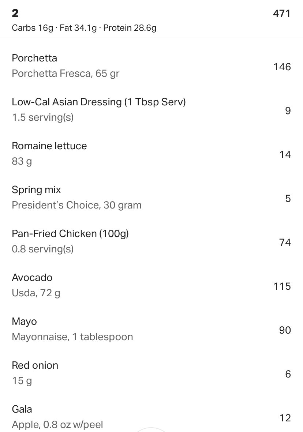Click the 471 total calories value

point(282,14)
